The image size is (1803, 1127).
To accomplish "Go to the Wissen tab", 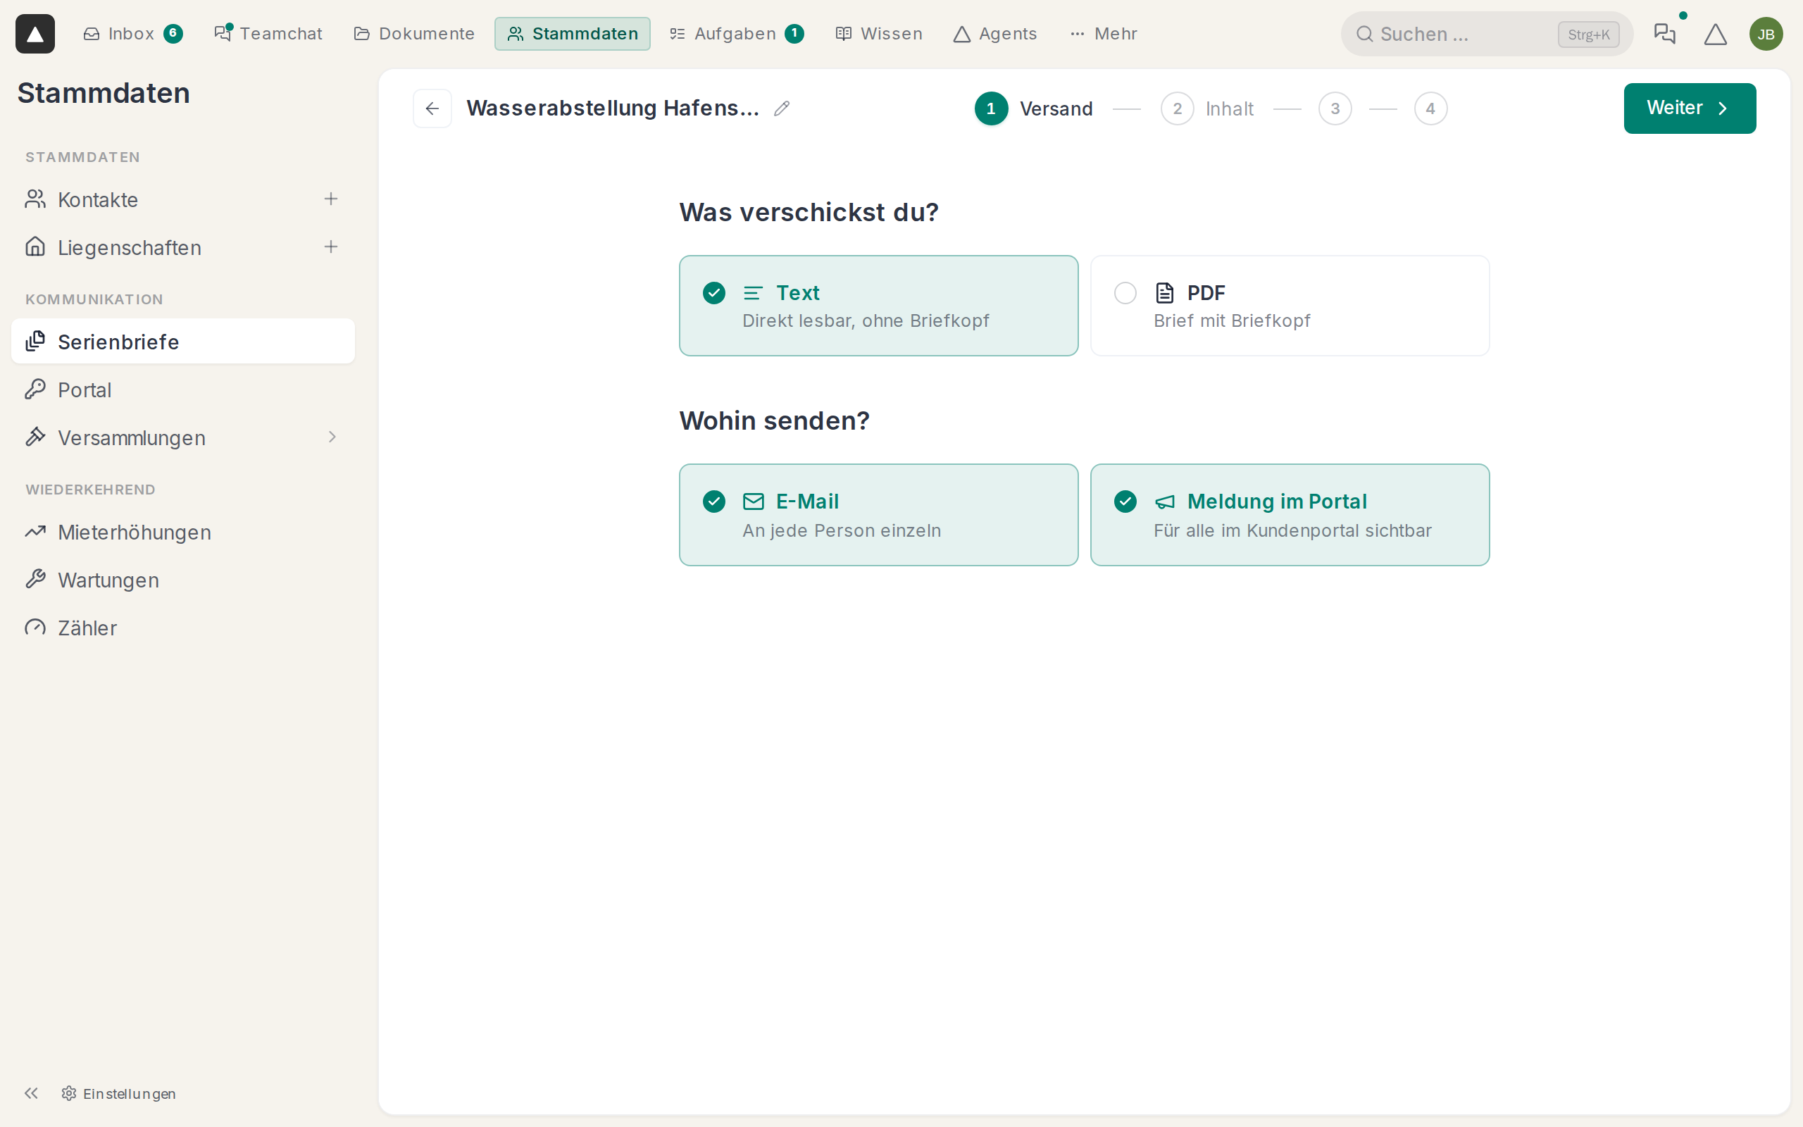I will pos(879,34).
